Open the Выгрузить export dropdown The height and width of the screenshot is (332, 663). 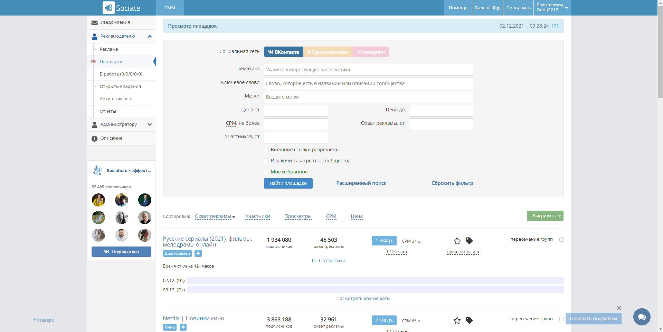545,216
